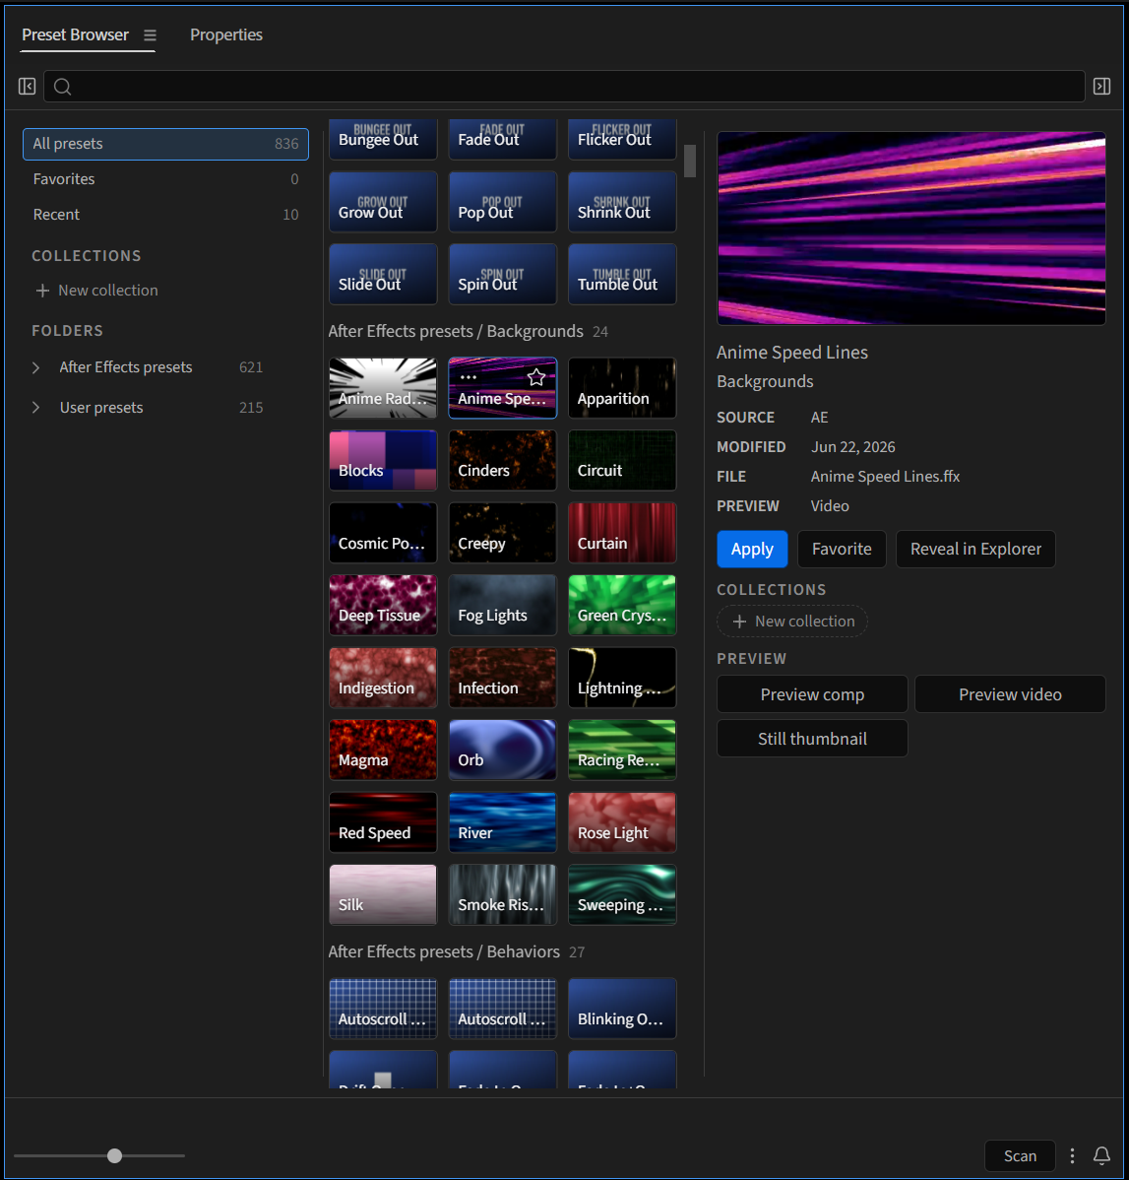The image size is (1129, 1180).
Task: Click the thumbnail size slider handle
Action: pos(114,1156)
